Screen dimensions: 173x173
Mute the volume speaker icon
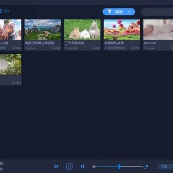[94, 167]
